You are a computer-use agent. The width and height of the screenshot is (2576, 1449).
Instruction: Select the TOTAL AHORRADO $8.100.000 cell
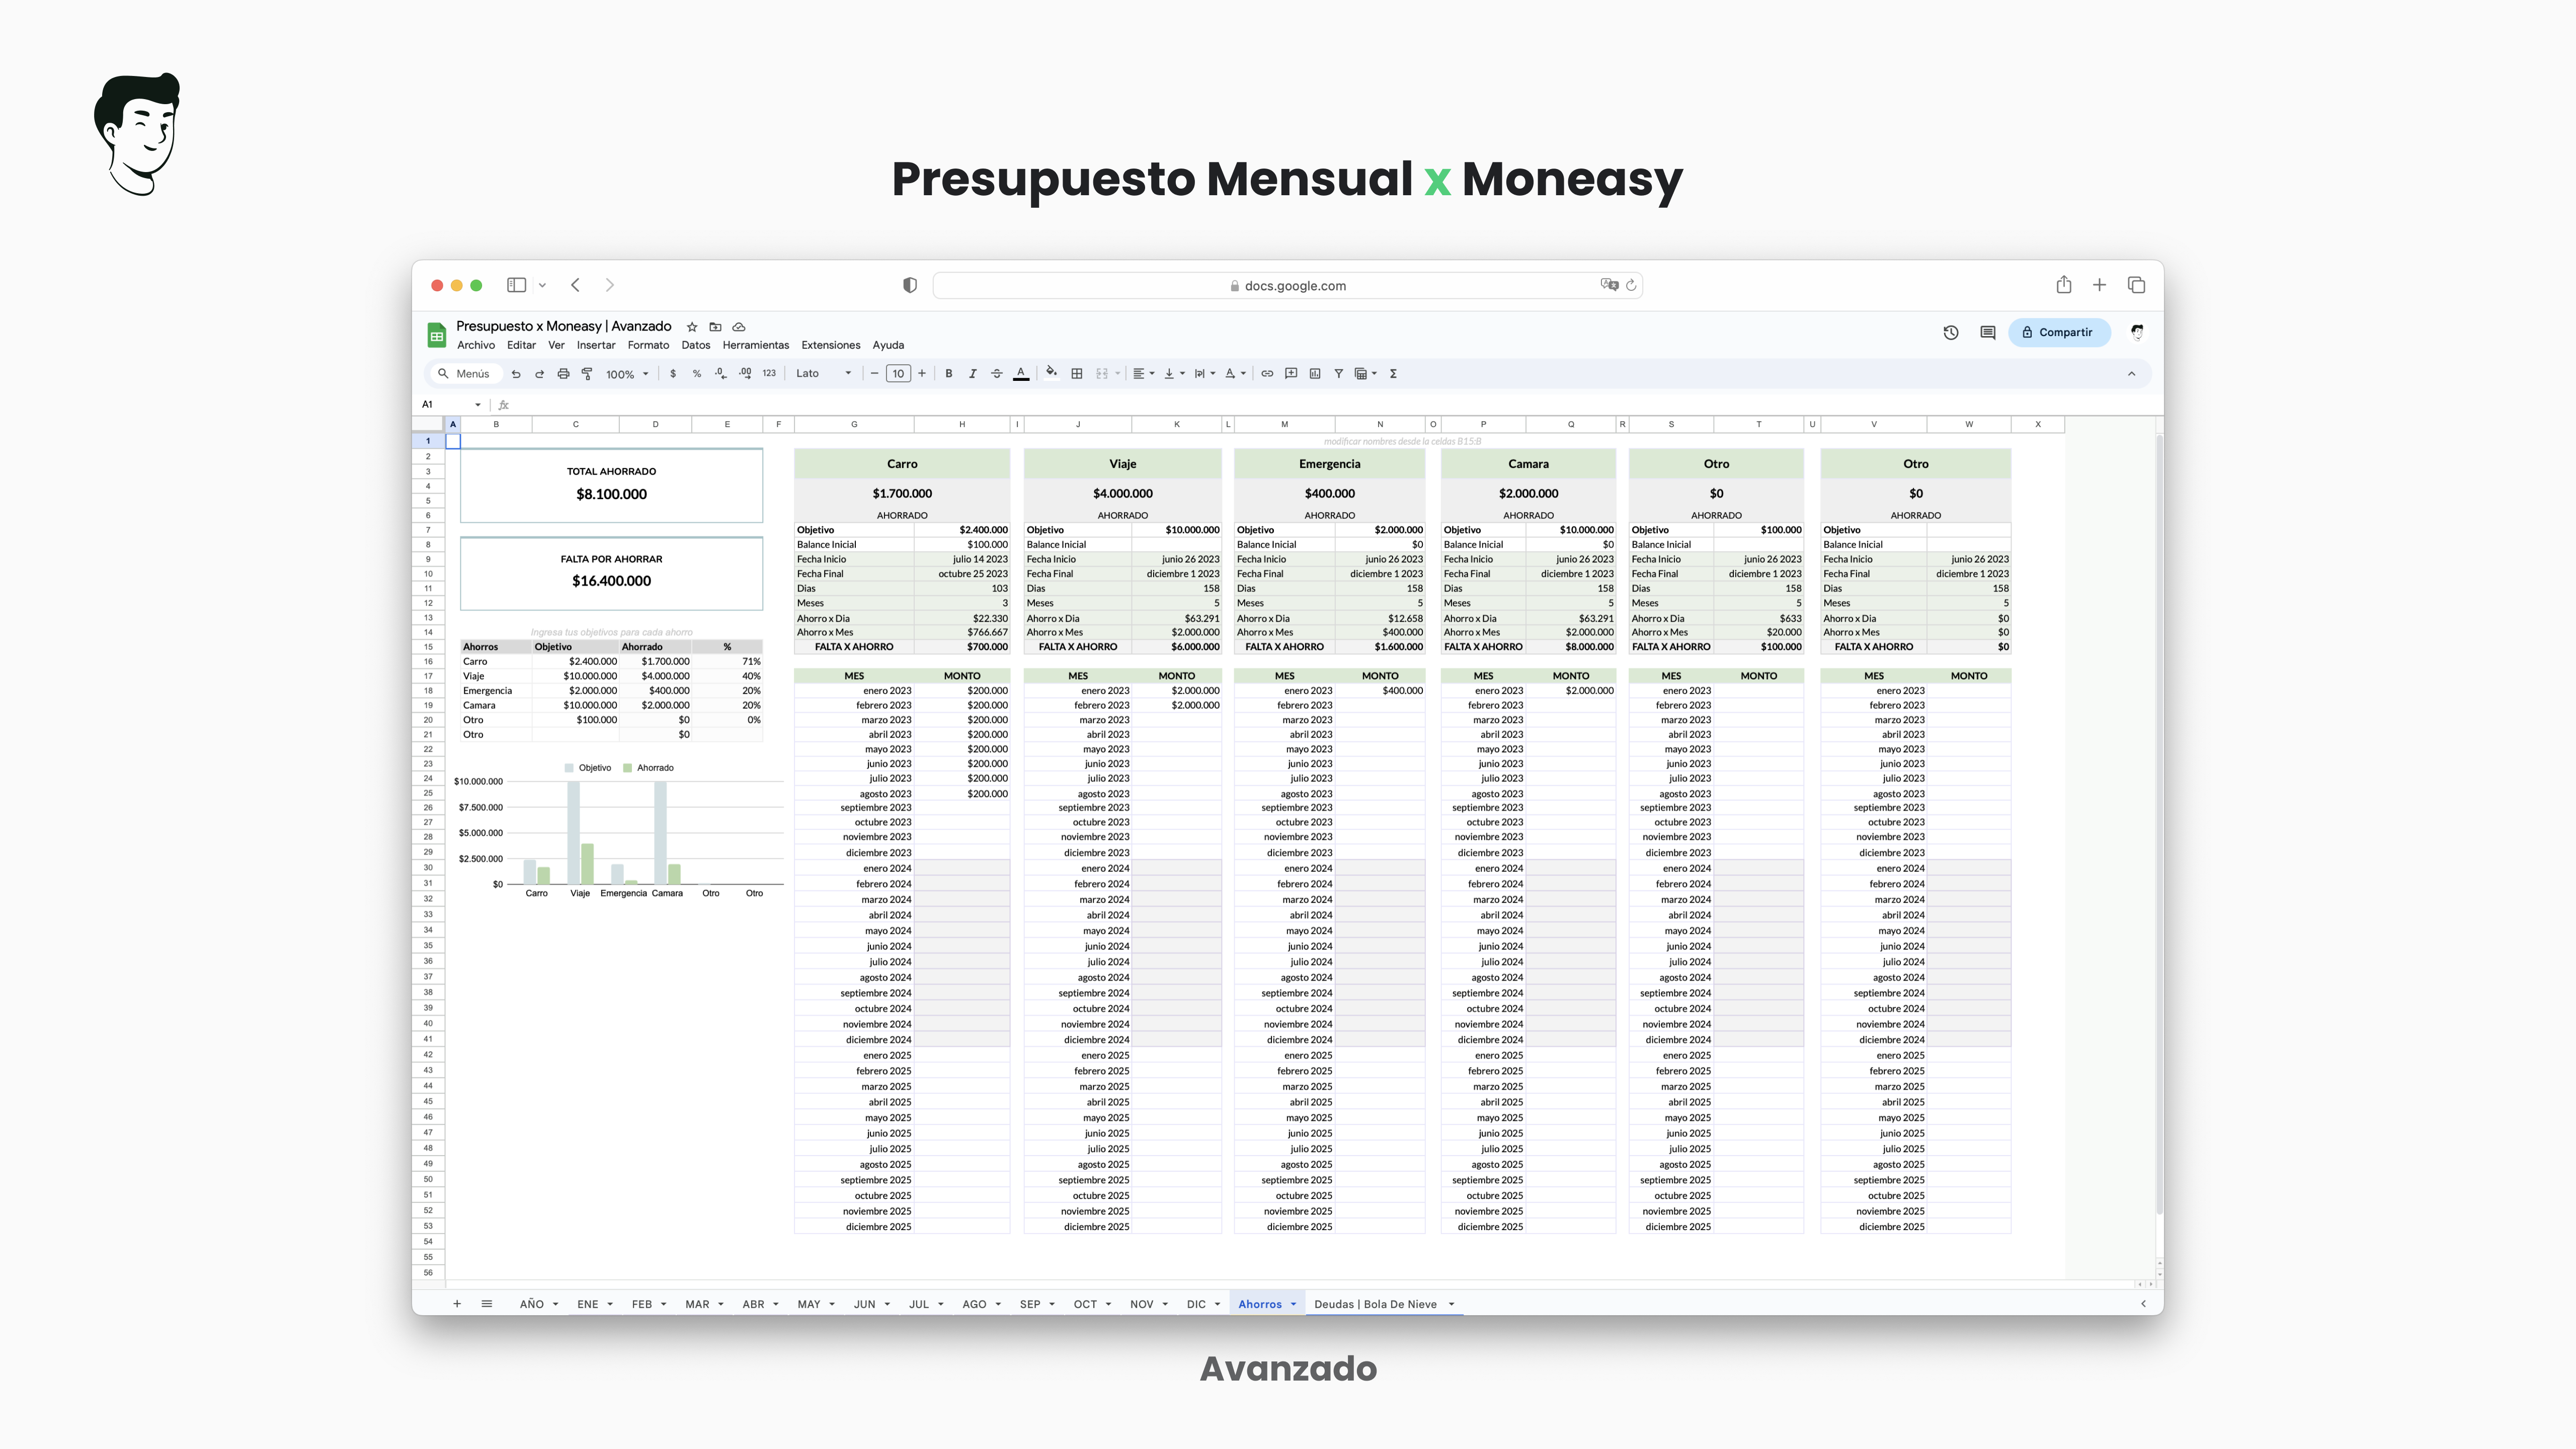[x=611, y=485]
